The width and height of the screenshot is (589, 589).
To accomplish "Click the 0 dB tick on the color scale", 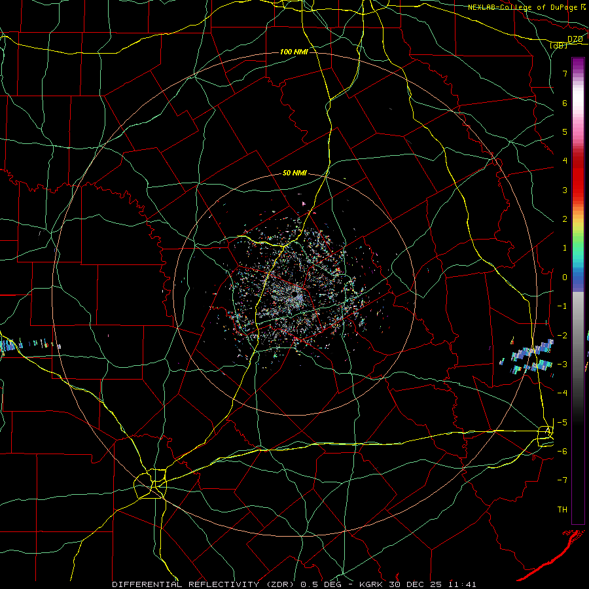I will [565, 277].
